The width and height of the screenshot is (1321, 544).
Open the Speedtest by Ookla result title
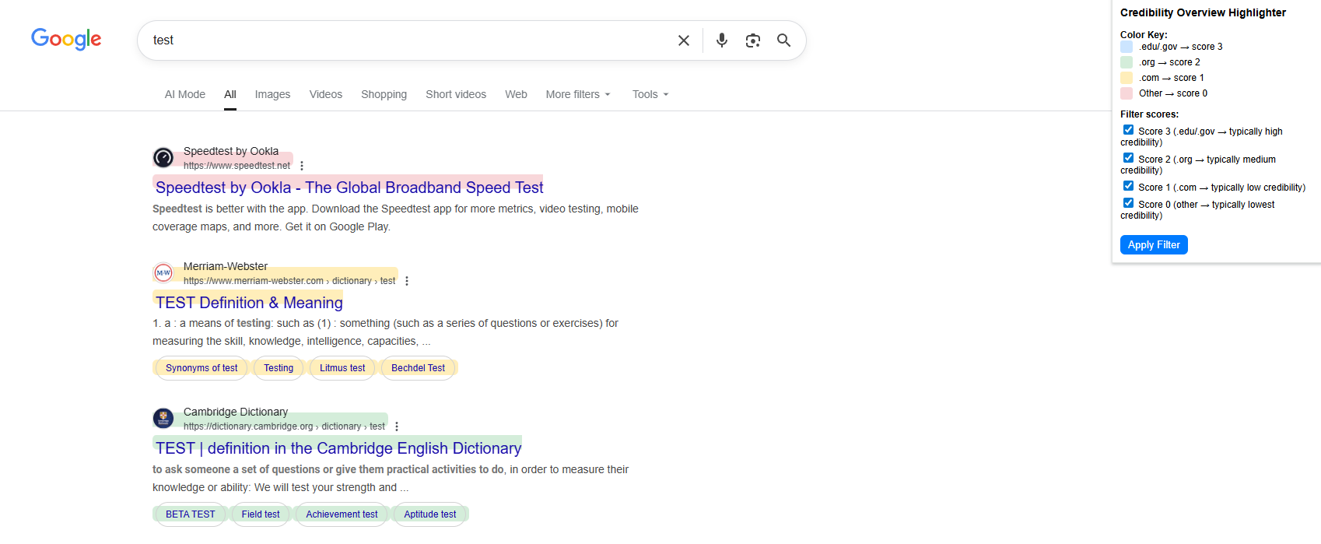pyautogui.click(x=349, y=188)
